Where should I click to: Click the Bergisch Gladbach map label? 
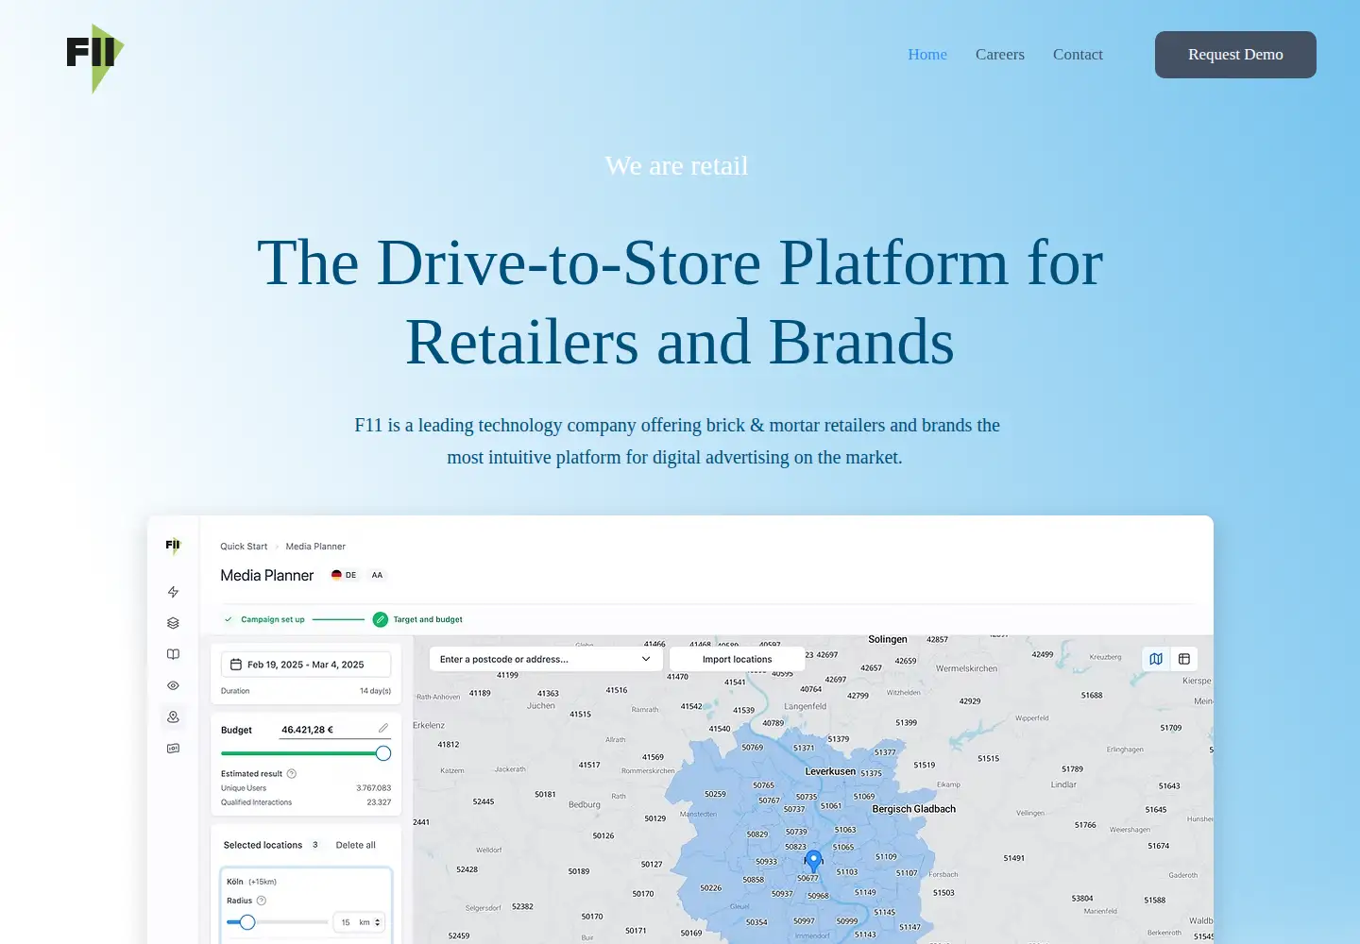(914, 809)
